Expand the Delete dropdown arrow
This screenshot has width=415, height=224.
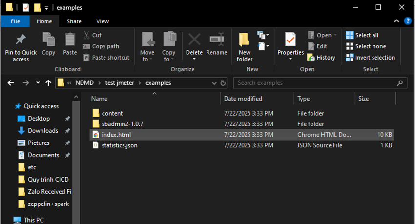pos(194,59)
